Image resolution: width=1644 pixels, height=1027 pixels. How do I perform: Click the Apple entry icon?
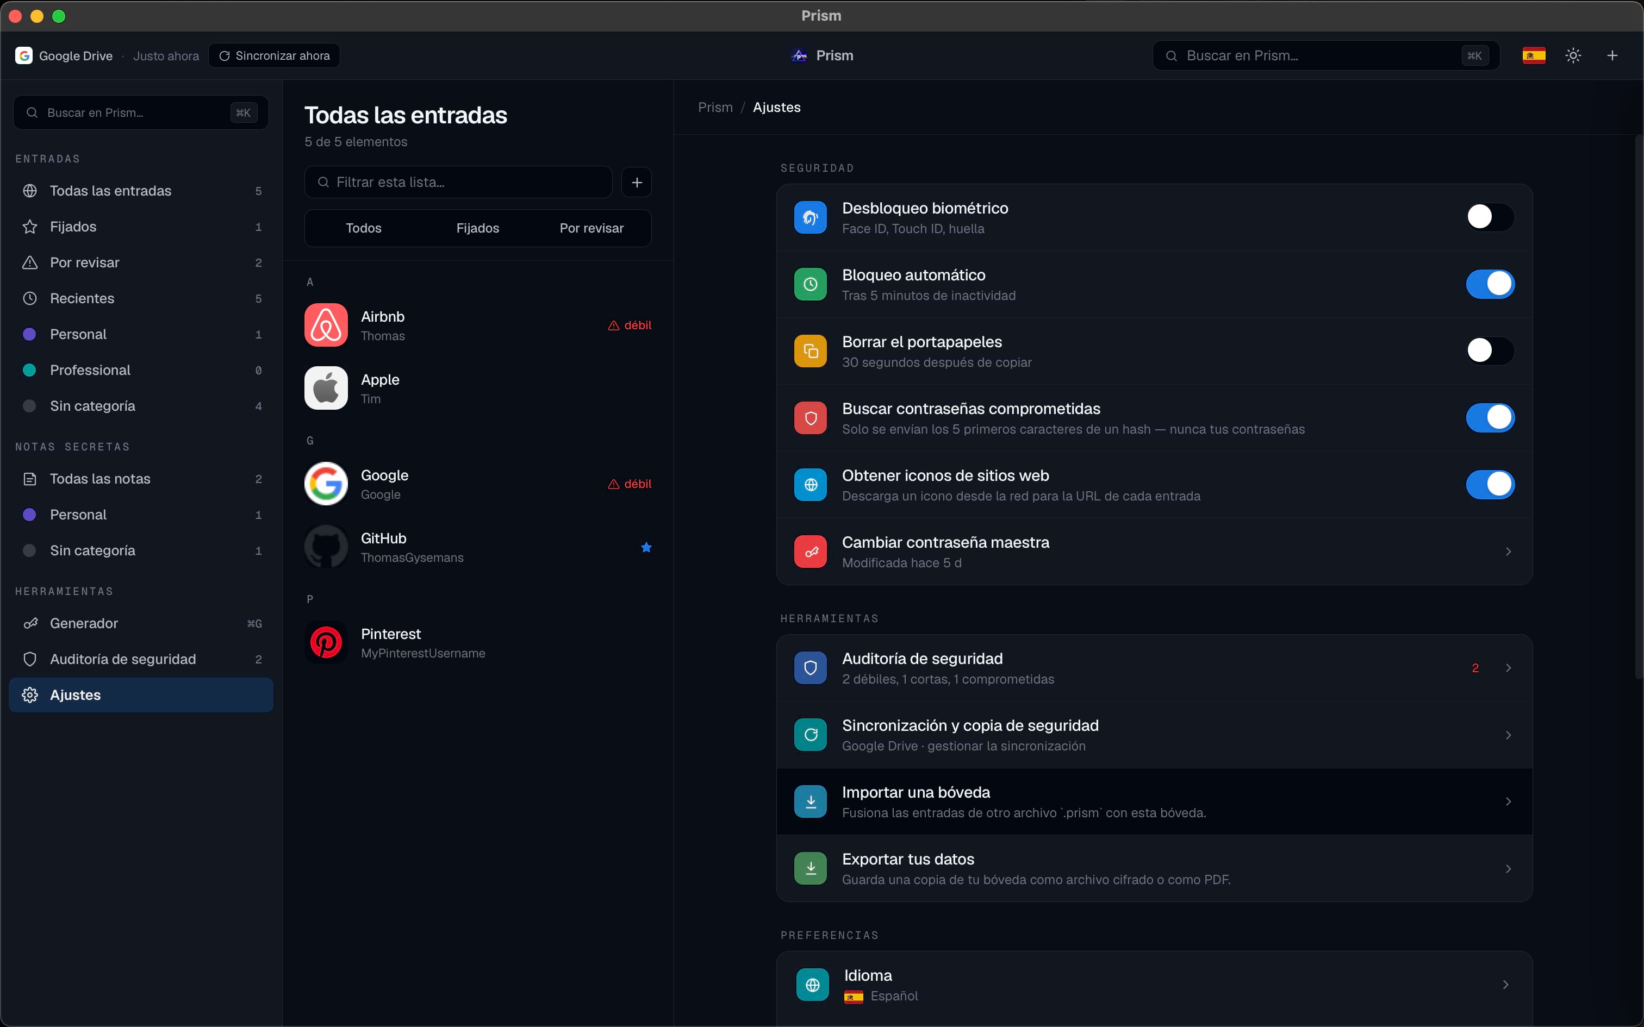pos(326,389)
